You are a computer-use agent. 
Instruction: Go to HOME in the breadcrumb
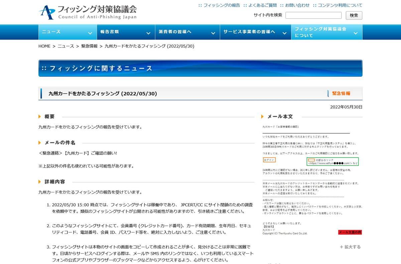point(44,46)
